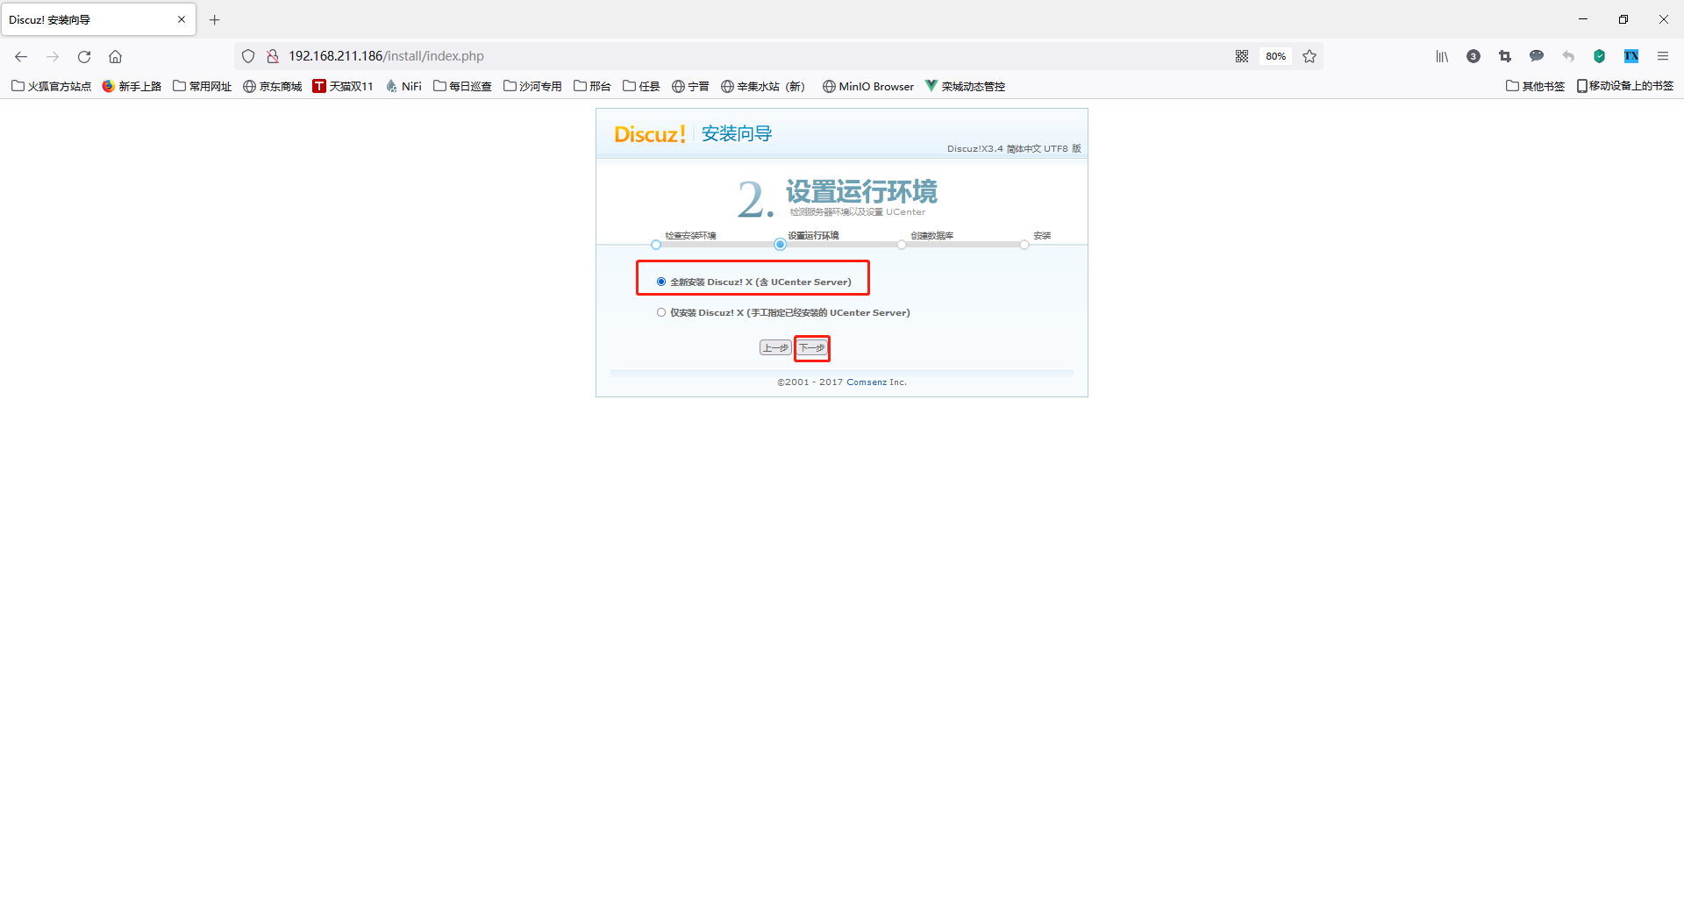Screen dimensions: 1684x907
Task: Open the Comsenz link in footer
Action: click(867, 382)
